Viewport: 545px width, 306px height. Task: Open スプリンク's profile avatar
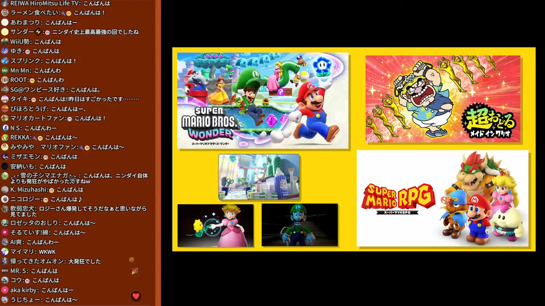(5, 61)
